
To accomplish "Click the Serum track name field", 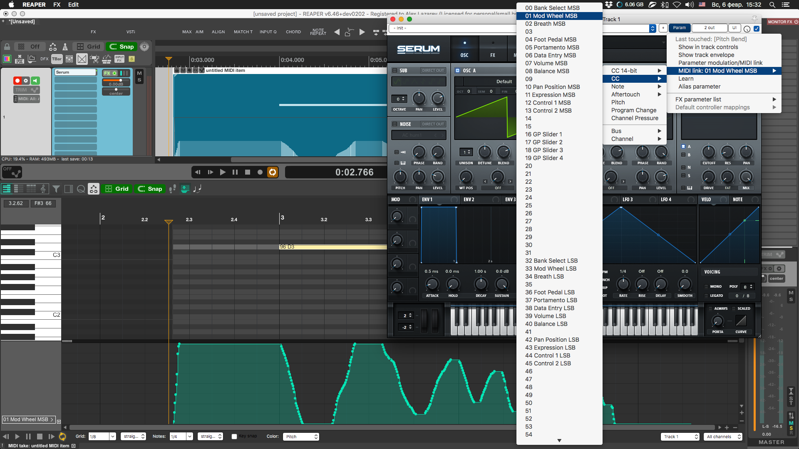I will point(75,72).
